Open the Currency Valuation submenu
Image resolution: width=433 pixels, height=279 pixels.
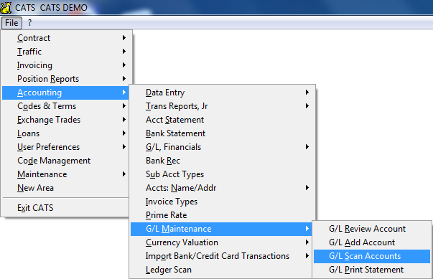(221, 242)
